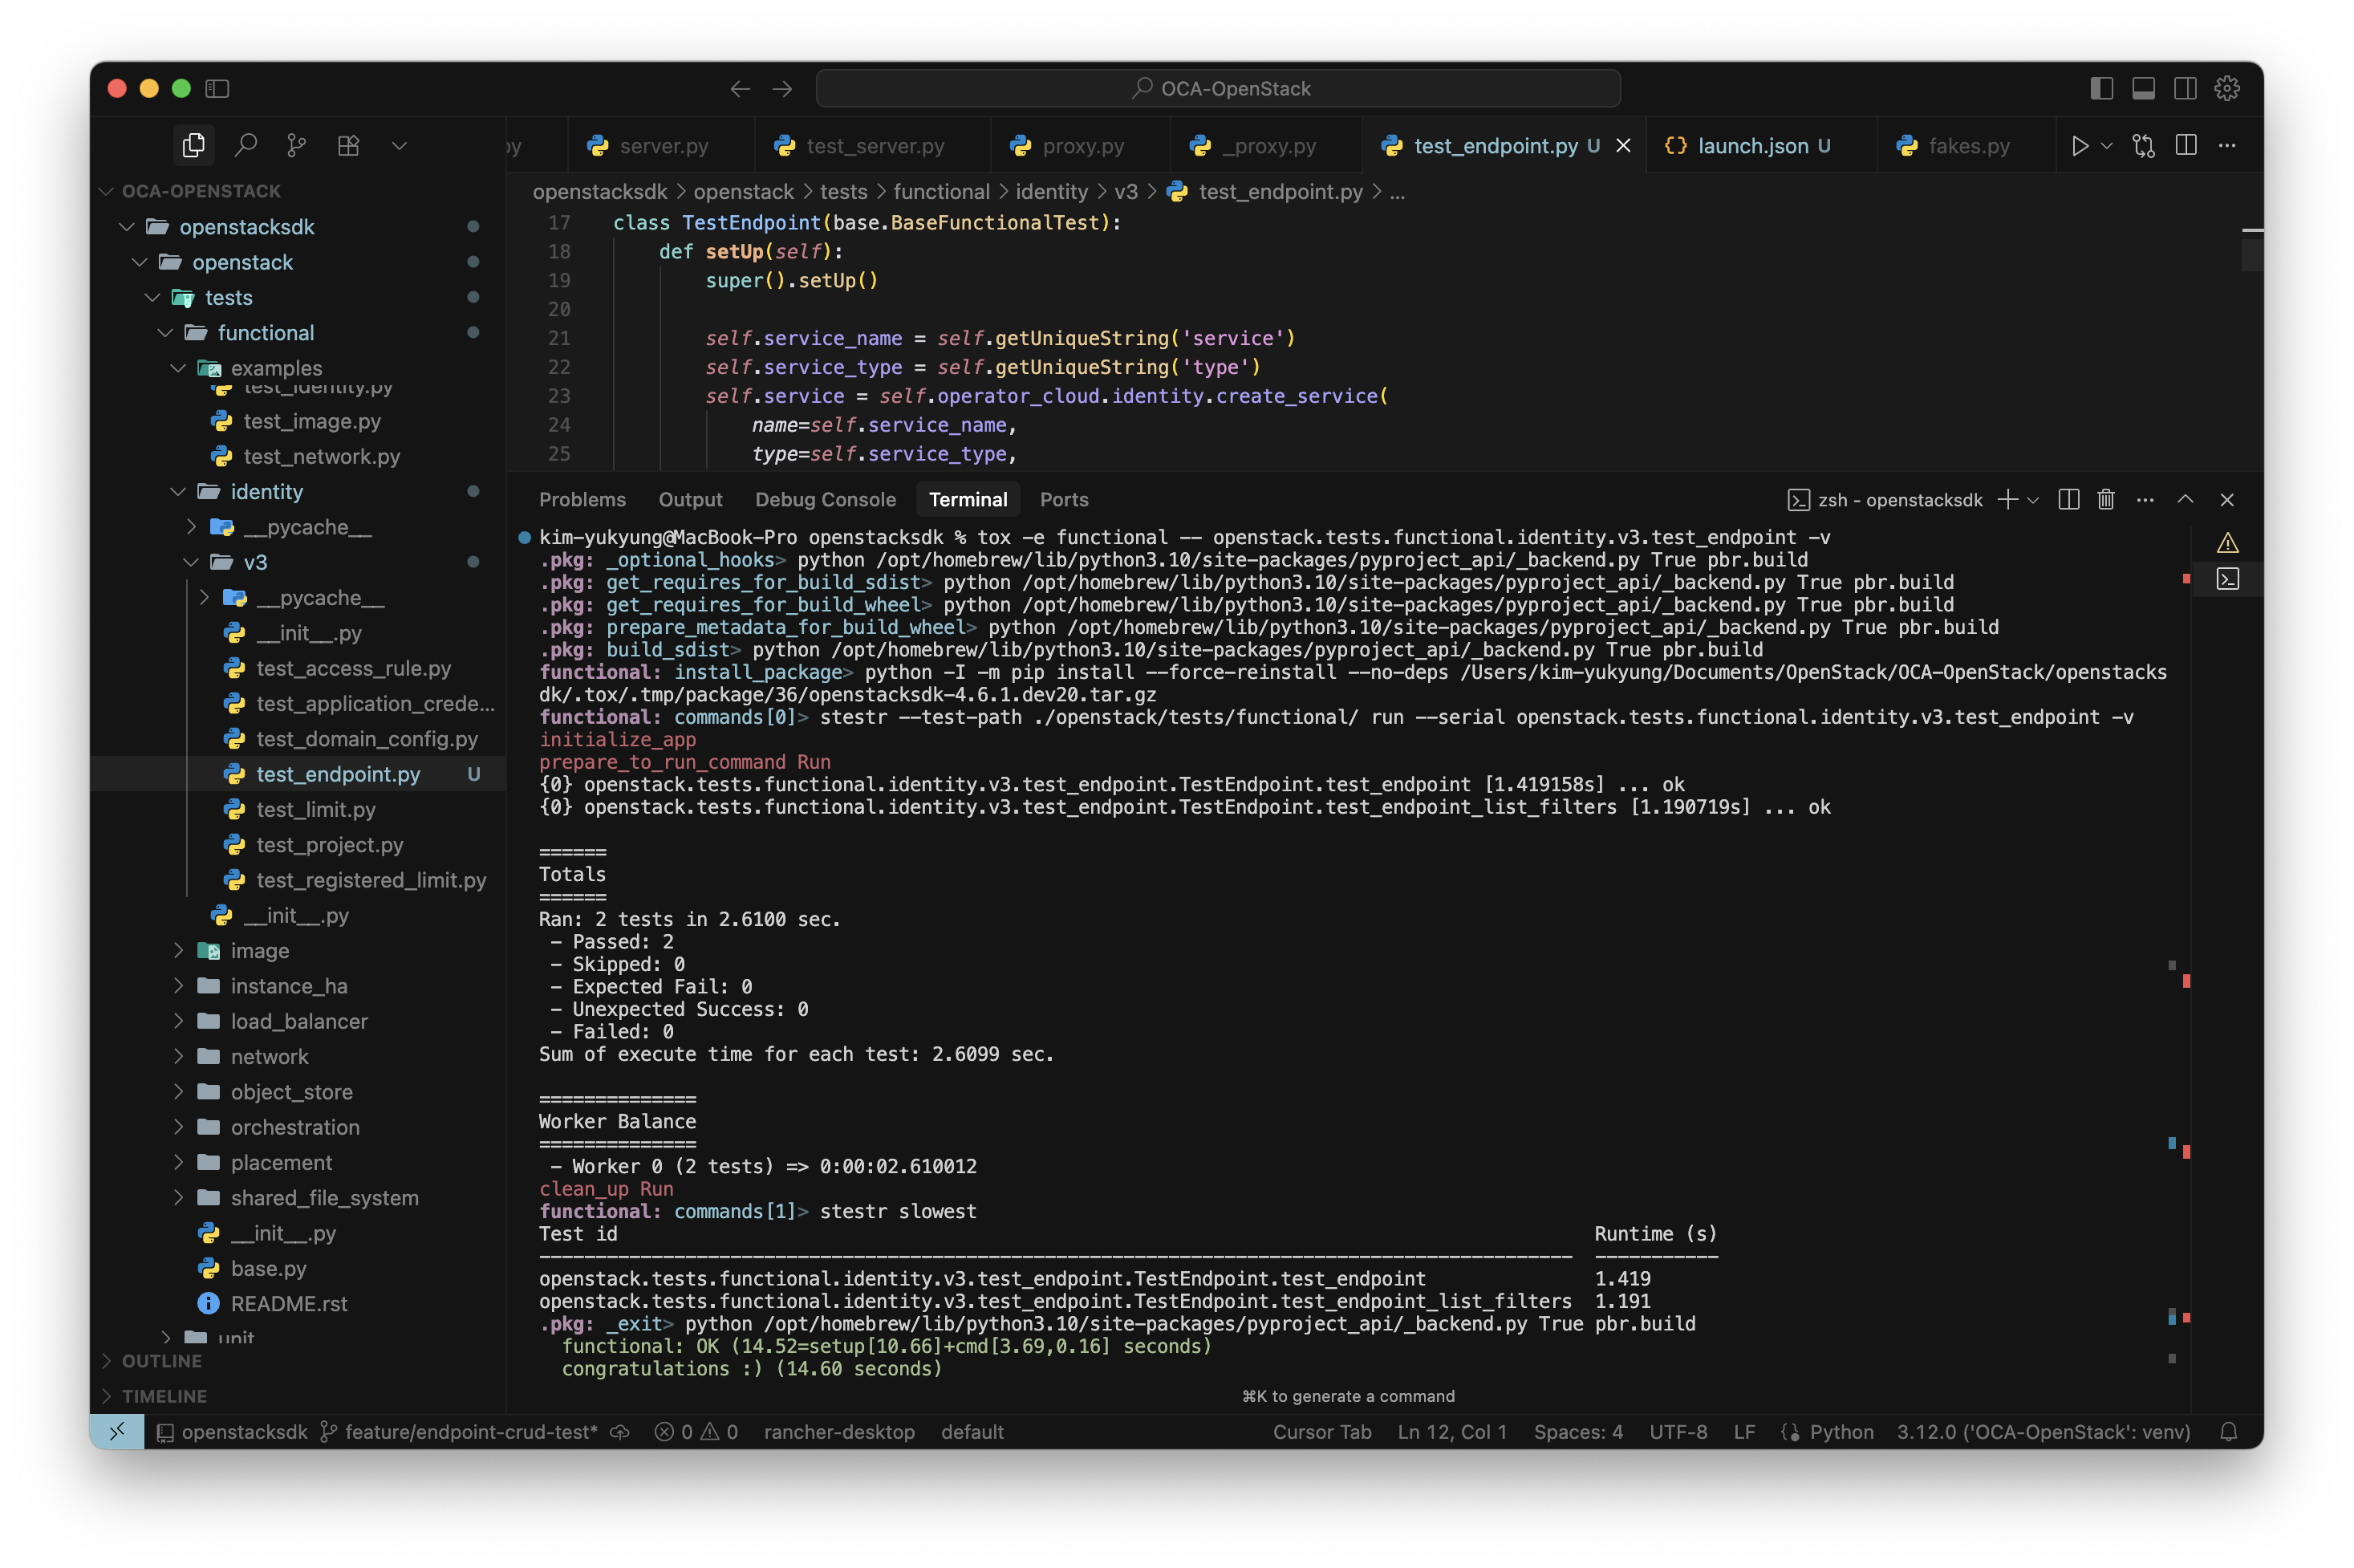This screenshot has width=2354, height=1568.
Task: Show more activity bar views chevron
Action: [x=399, y=146]
